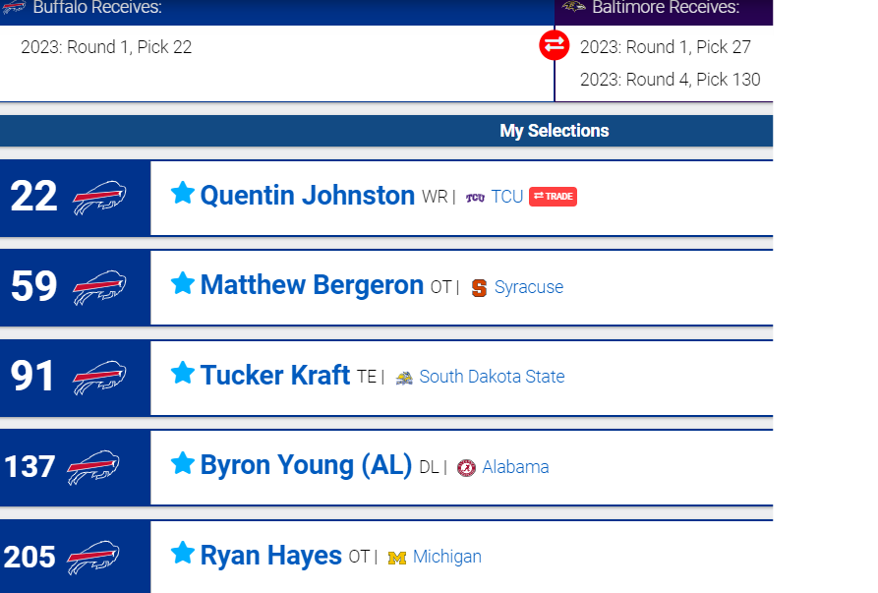This screenshot has width=878, height=593.
Task: Open Quentin Johnston's player profile
Action: (x=308, y=196)
